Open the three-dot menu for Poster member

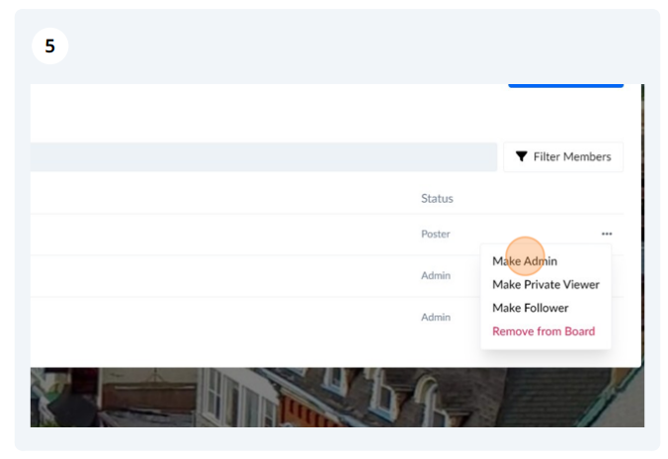(606, 234)
